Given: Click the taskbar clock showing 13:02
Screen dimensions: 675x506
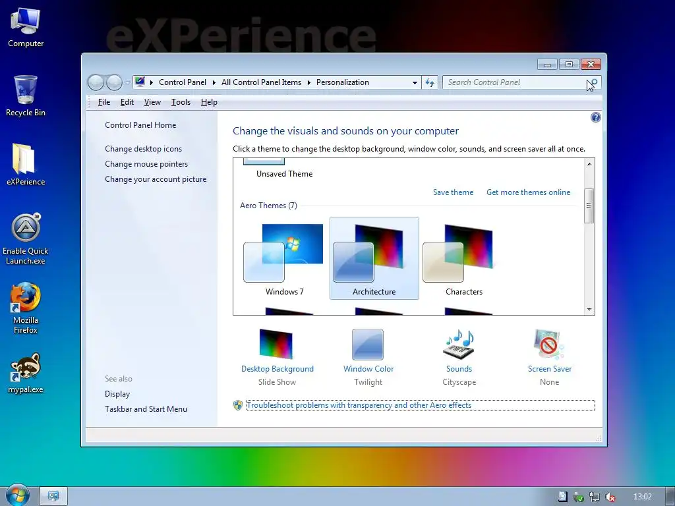Looking at the screenshot, I should click(x=642, y=497).
